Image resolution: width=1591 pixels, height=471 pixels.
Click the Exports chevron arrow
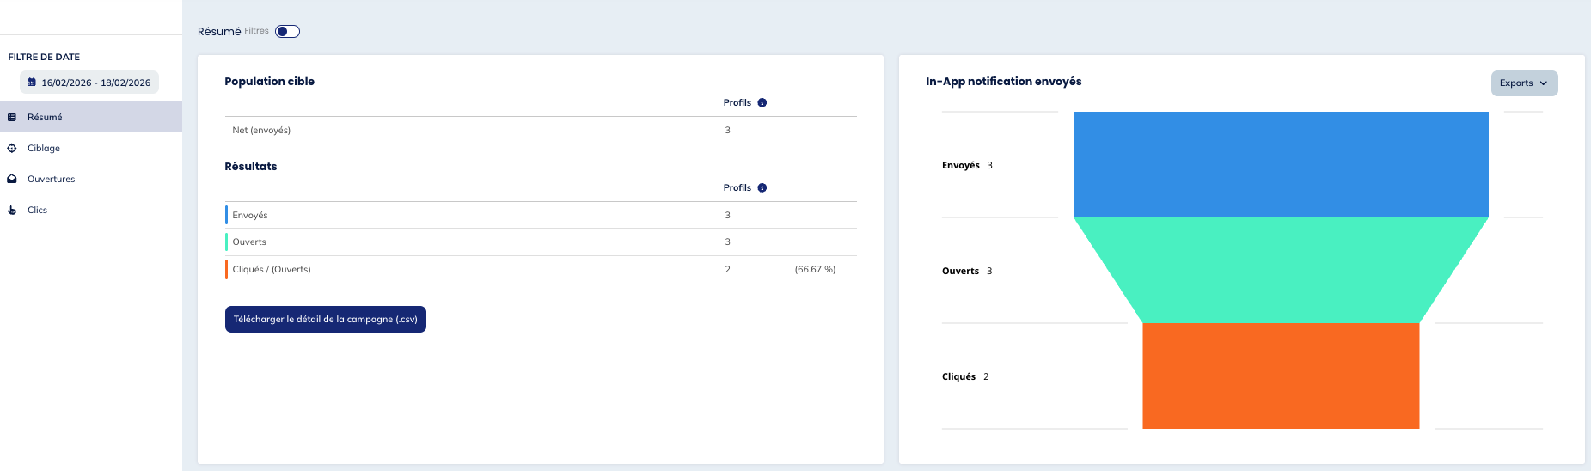[x=1544, y=83]
